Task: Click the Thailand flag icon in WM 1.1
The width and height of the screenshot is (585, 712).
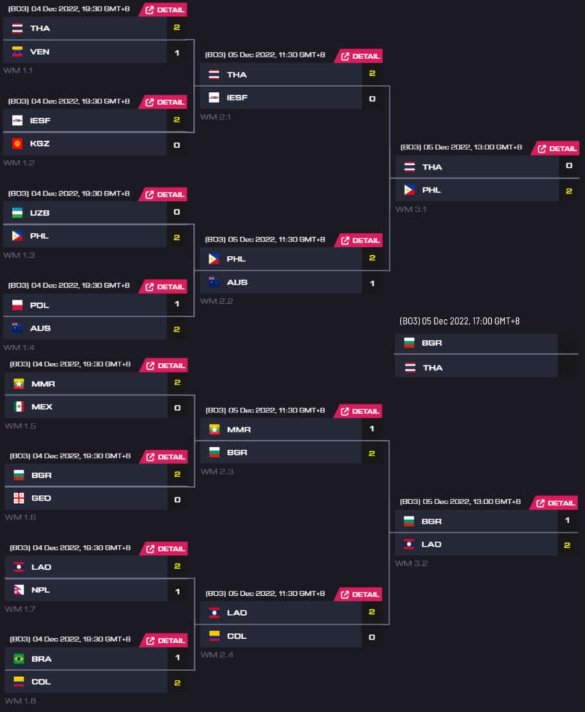Action: (16, 29)
